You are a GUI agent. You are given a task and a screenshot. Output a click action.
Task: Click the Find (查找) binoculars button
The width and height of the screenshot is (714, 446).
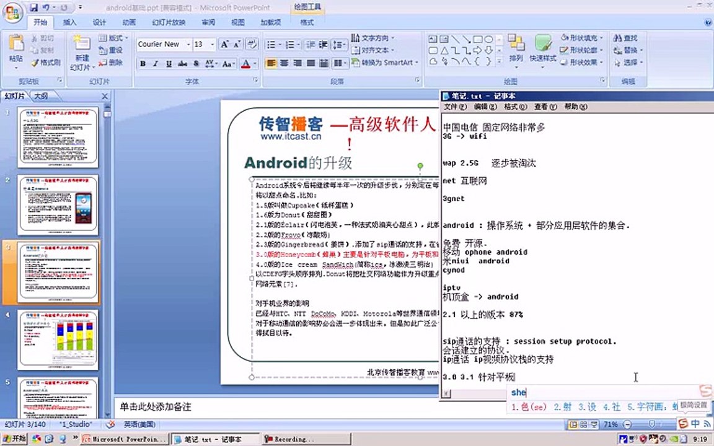625,38
